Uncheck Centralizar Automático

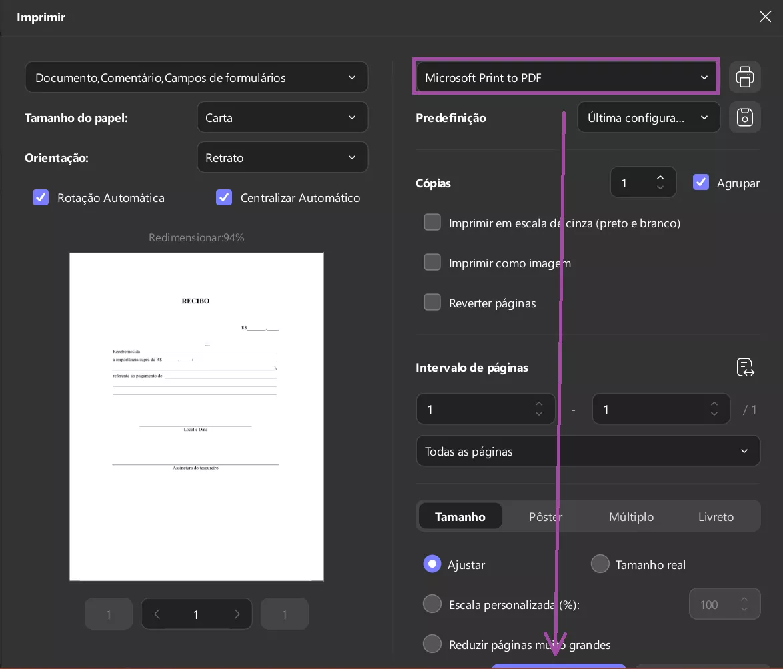click(x=223, y=197)
